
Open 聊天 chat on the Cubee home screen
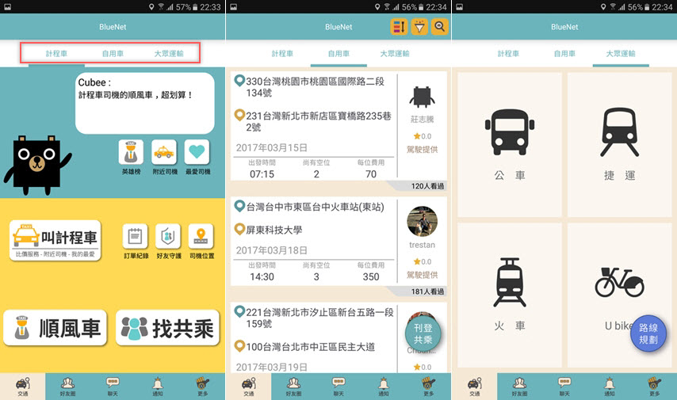click(113, 387)
